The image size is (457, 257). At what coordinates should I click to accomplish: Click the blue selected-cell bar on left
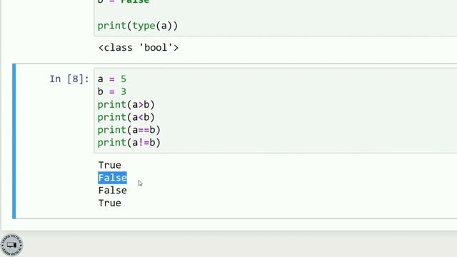[x=14, y=141]
